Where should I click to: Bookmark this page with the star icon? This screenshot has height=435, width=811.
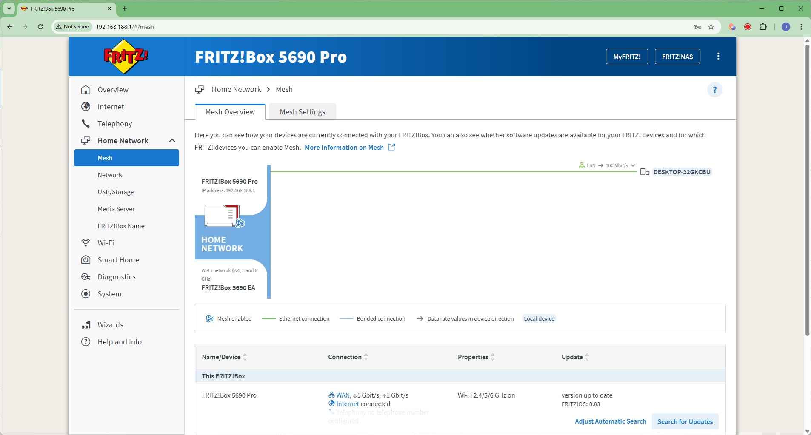click(711, 27)
